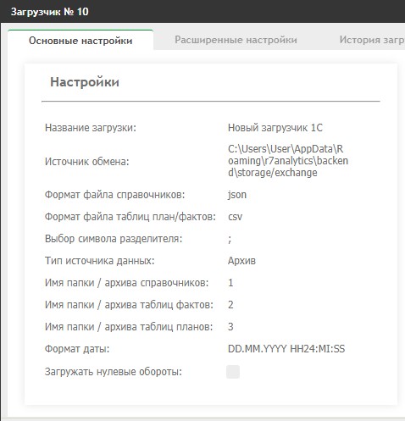405x421 pixels.
Task: Open the История загрузок tab
Action: click(372, 40)
